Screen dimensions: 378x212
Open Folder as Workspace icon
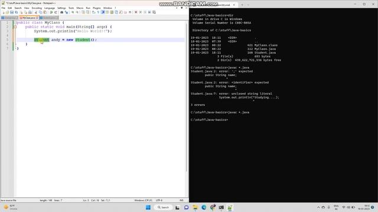tap(125, 12)
